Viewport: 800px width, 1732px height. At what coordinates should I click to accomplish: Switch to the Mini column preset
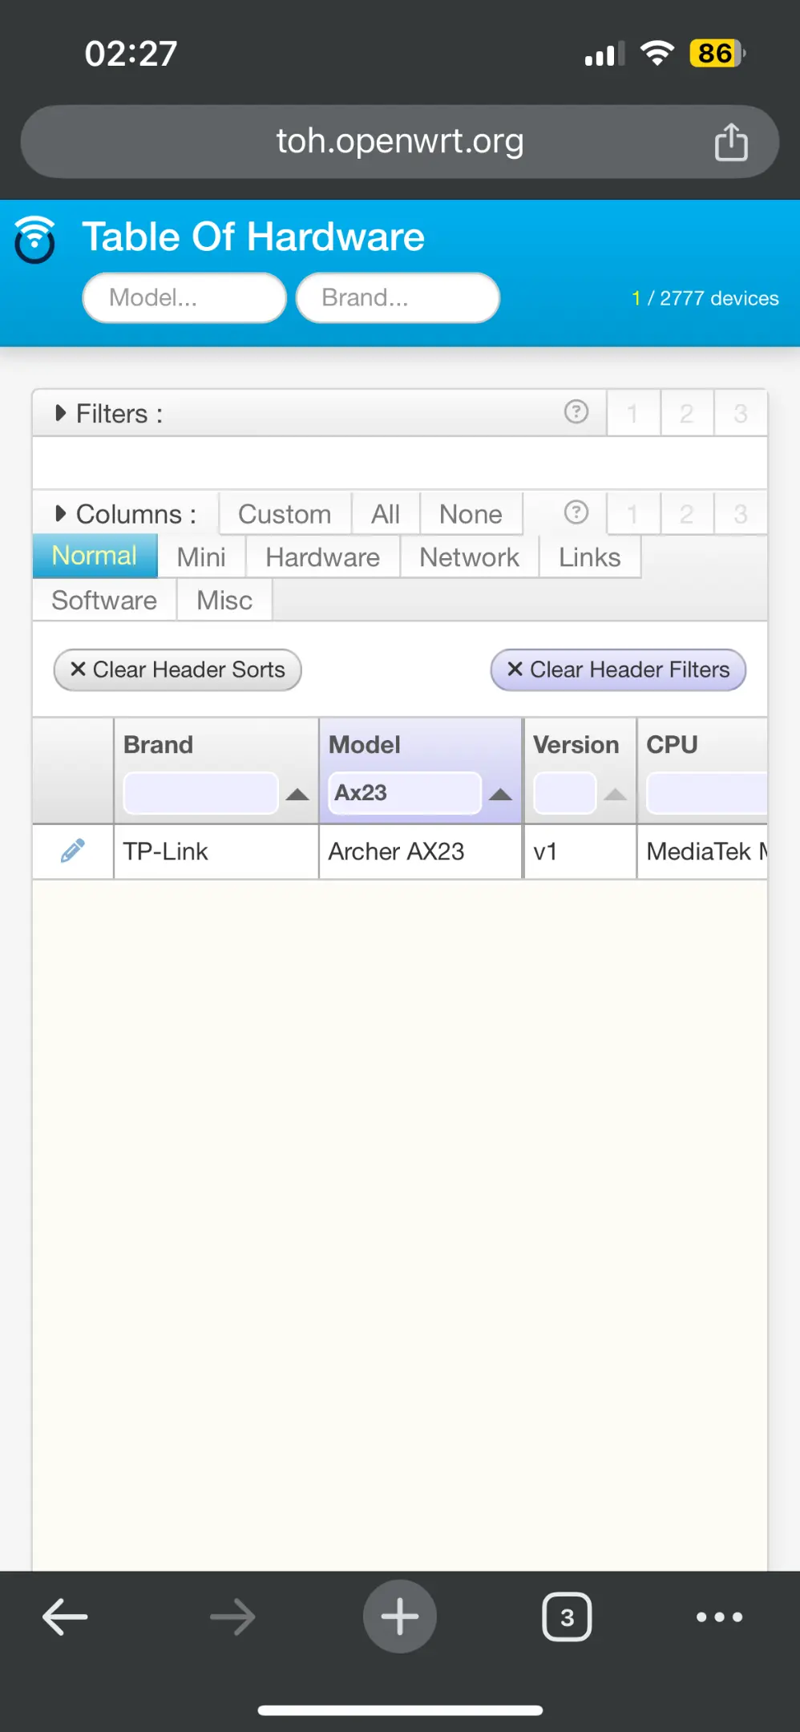[x=201, y=556]
